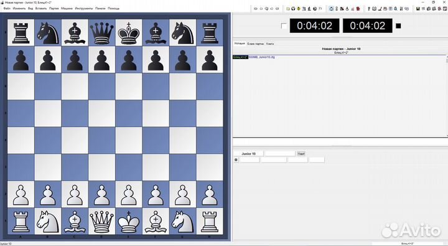Image resolution: width=448 pixels, height=246 pixels.
Task: Step forward one move in toolbar
Action: [272, 9]
